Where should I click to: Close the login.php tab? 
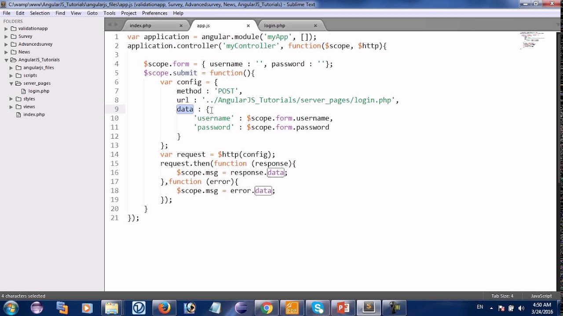(x=315, y=25)
